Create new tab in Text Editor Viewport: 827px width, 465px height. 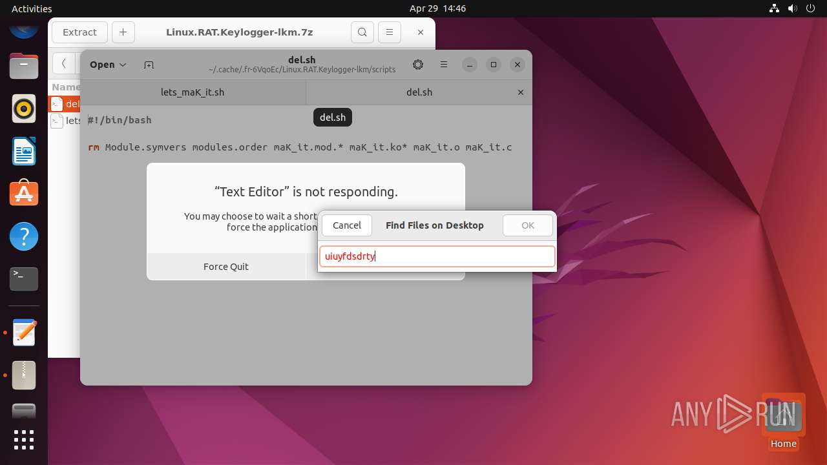click(x=149, y=65)
